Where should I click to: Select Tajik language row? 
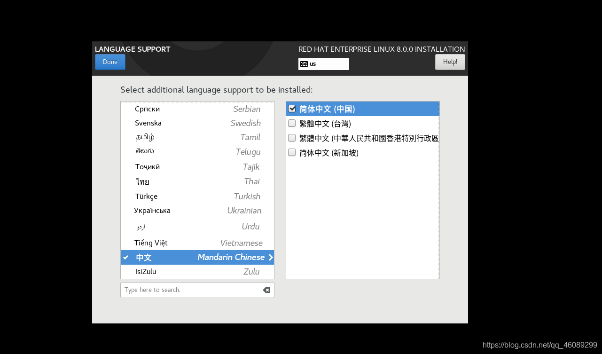[197, 167]
